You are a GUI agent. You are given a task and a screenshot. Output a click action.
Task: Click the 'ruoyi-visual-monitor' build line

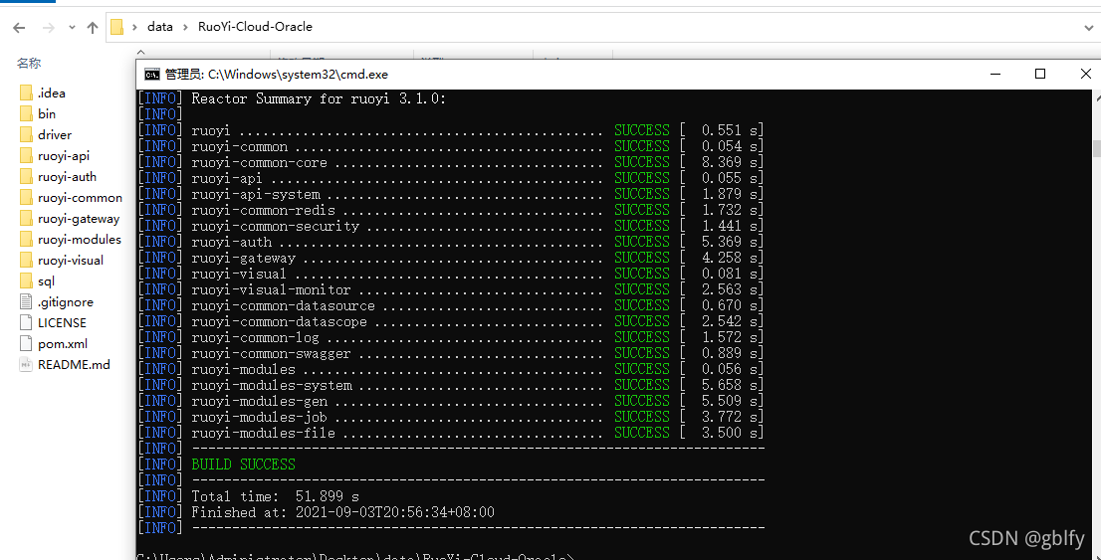pyautogui.click(x=451, y=289)
